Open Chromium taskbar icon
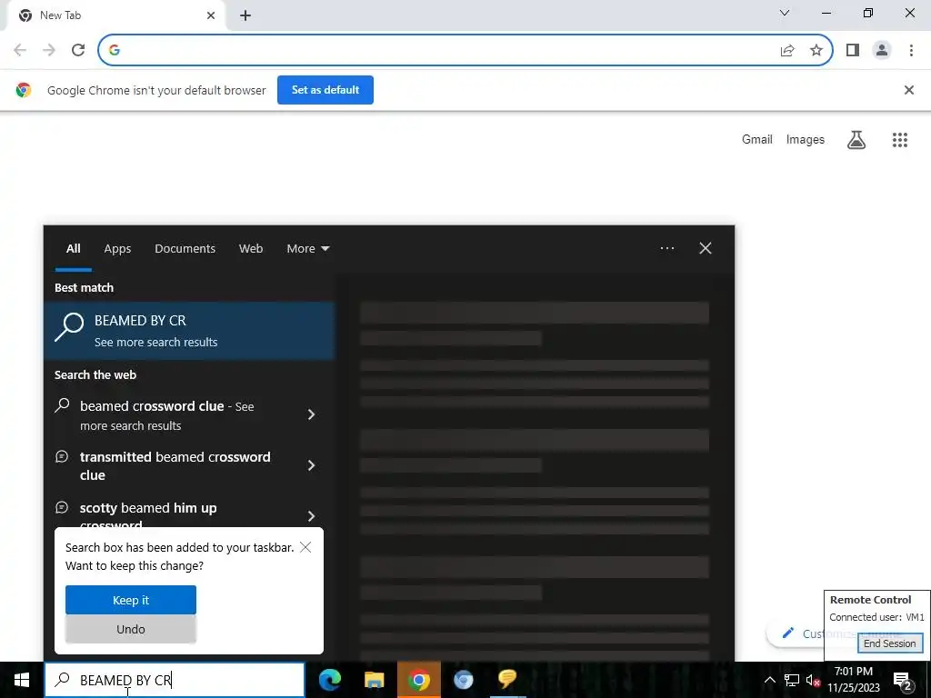Viewport: 931px width, 698px height. (x=463, y=680)
